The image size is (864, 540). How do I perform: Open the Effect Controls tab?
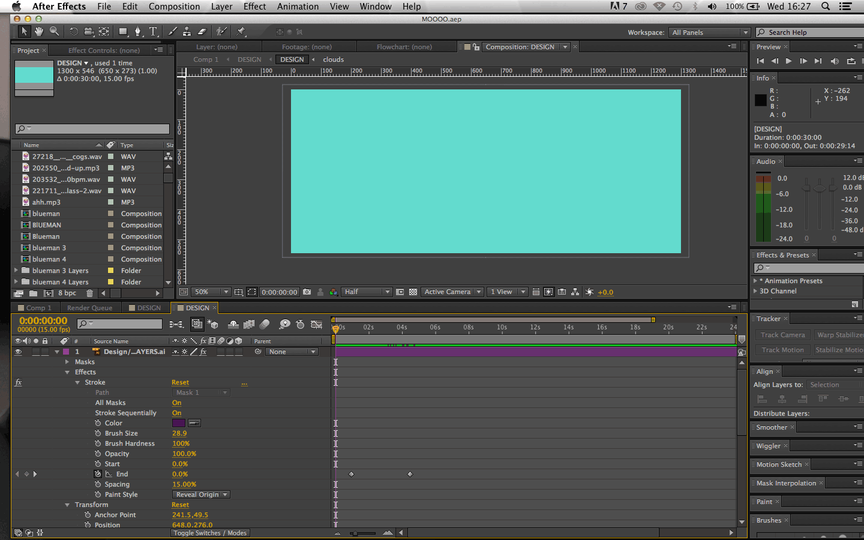click(104, 50)
